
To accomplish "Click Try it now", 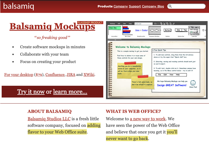I will click(x=31, y=91).
